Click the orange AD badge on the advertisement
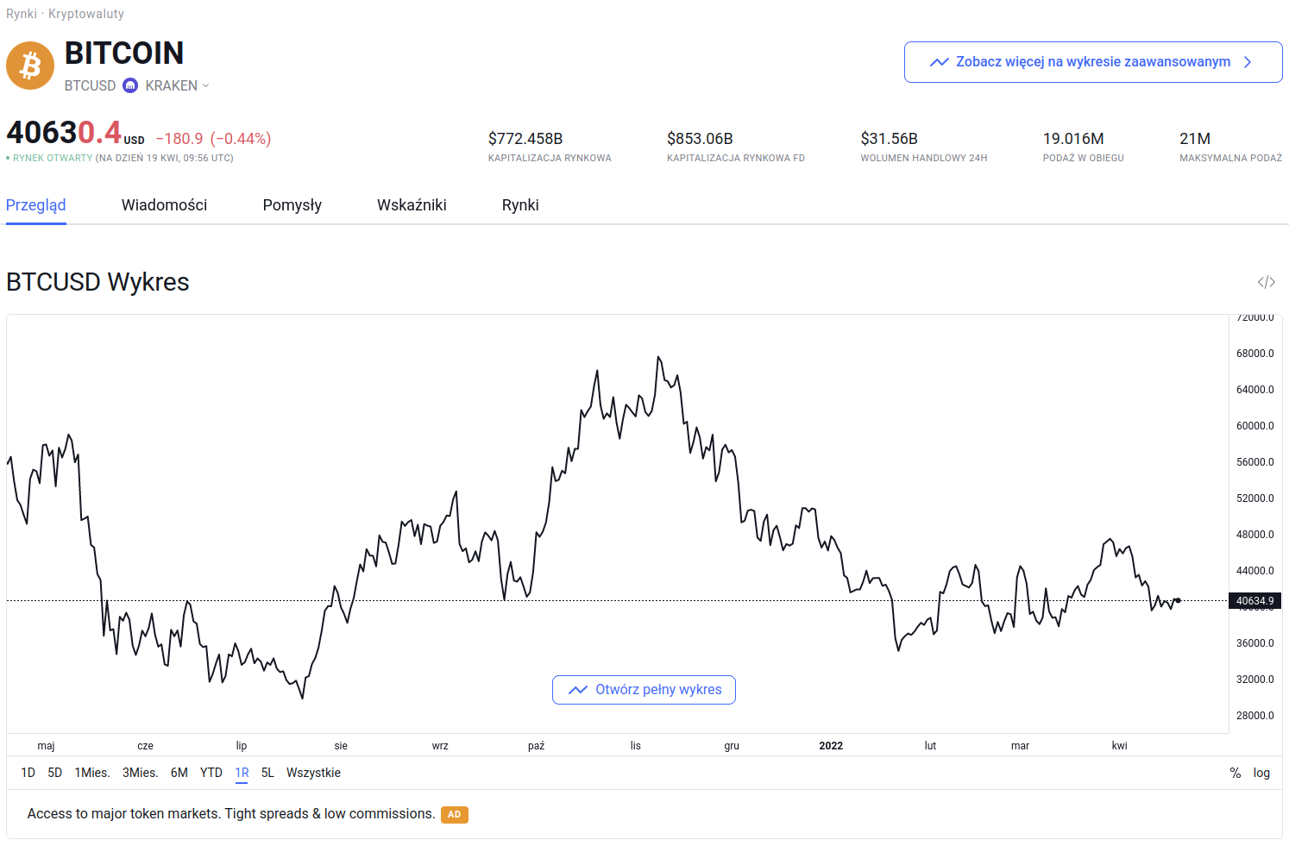Viewport: 1289px width, 846px height. (x=455, y=814)
